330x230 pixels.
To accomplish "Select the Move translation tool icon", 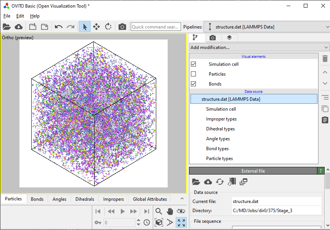I will (x=96, y=27).
